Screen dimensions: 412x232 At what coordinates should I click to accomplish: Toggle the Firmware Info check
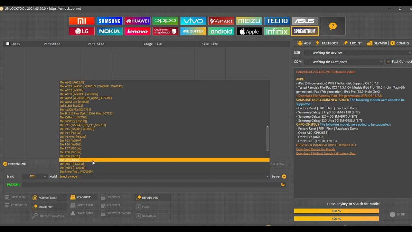pos(5,164)
